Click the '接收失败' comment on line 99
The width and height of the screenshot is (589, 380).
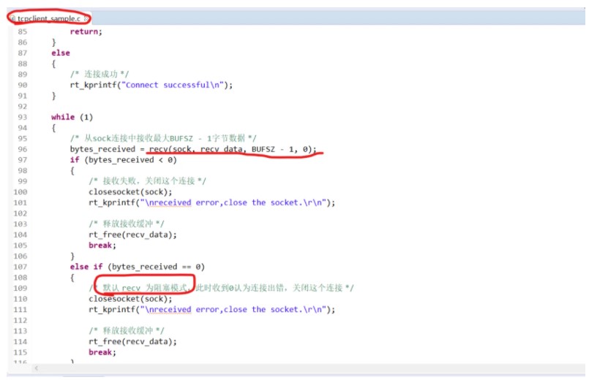point(147,181)
